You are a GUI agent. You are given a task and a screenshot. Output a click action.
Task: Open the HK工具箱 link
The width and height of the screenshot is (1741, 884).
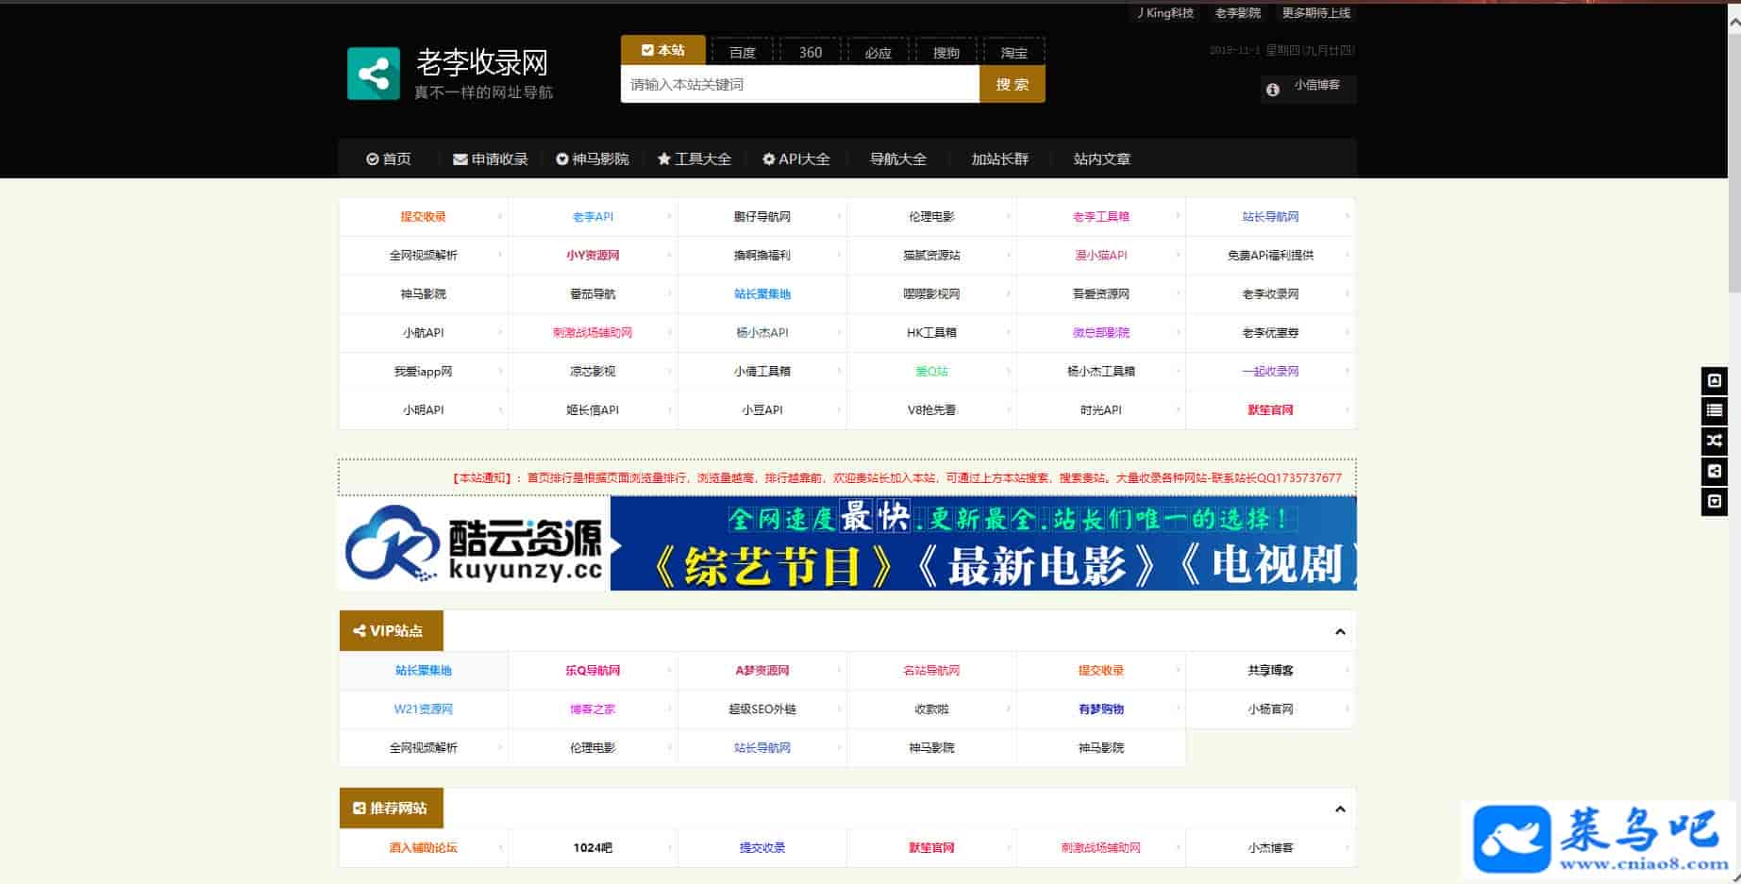coord(931,333)
